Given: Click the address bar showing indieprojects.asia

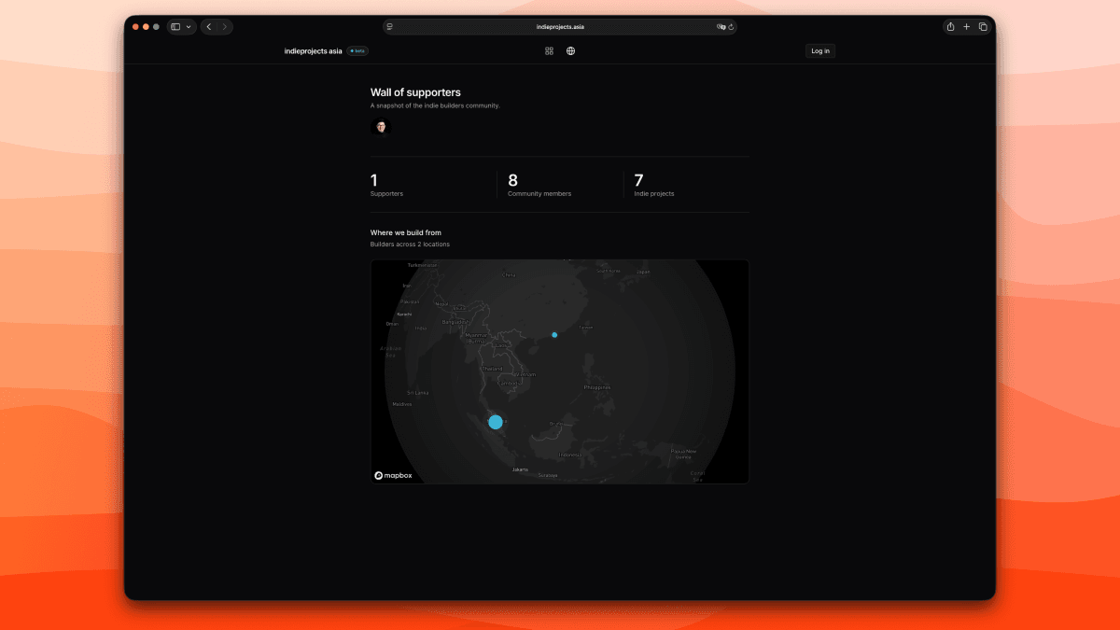Looking at the screenshot, I should point(561,26).
